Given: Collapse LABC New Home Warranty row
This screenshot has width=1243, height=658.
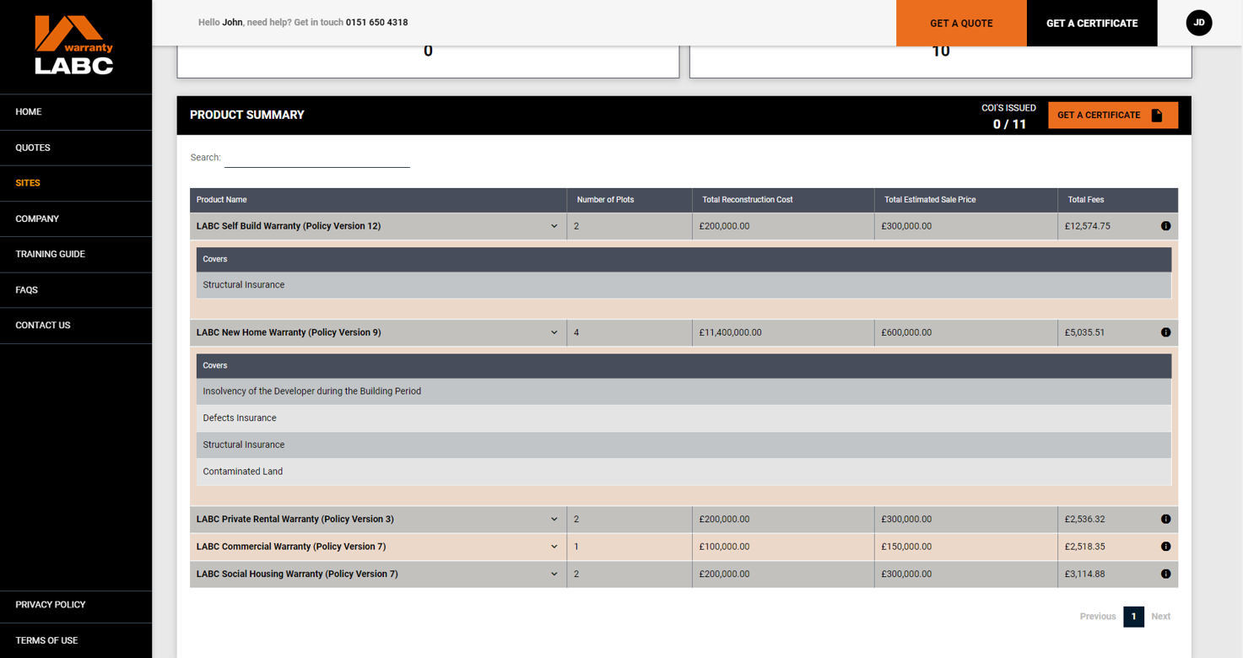Looking at the screenshot, I should [x=554, y=332].
